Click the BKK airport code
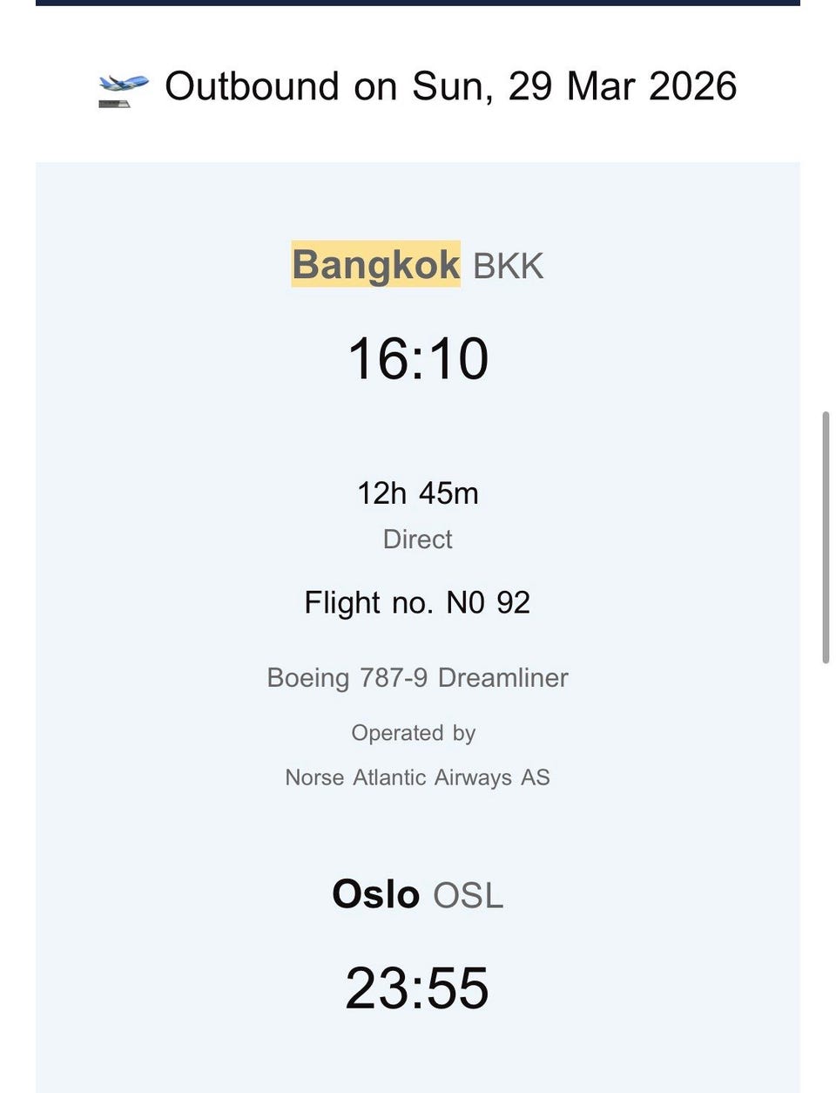The width and height of the screenshot is (836, 1093). [x=508, y=266]
